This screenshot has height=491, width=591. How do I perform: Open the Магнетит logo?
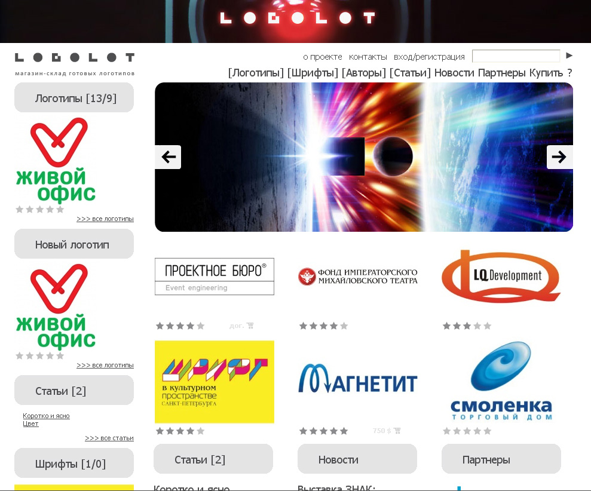[357, 378]
